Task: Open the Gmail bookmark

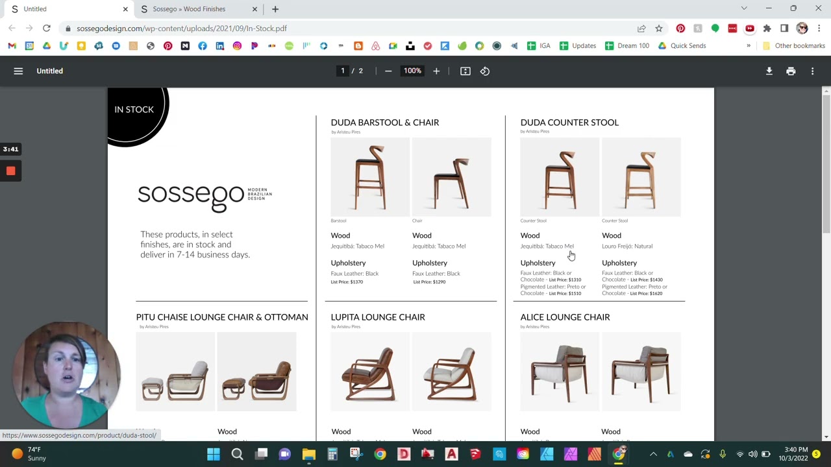Action: pos(12,45)
